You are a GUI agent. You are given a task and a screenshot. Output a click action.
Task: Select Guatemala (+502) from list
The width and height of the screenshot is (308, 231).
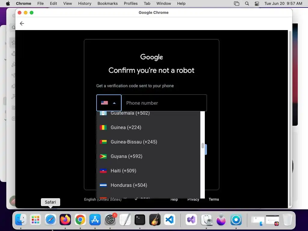(x=148, y=113)
